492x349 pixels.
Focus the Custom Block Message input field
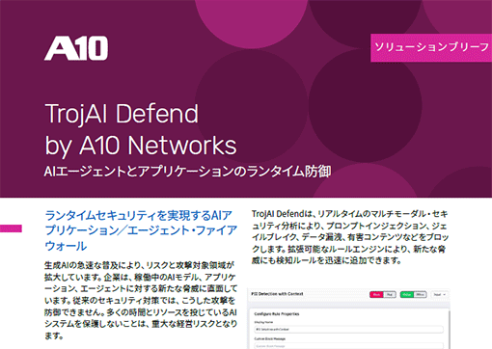[x=348, y=346]
